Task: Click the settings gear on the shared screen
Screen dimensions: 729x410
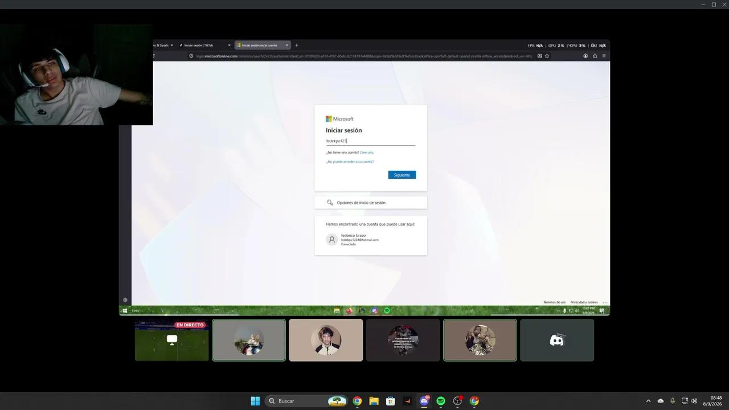Action: 125,300
